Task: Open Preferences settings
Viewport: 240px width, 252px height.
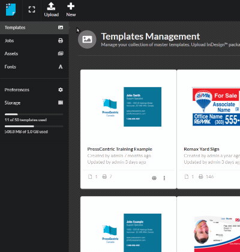Action: coord(34,89)
